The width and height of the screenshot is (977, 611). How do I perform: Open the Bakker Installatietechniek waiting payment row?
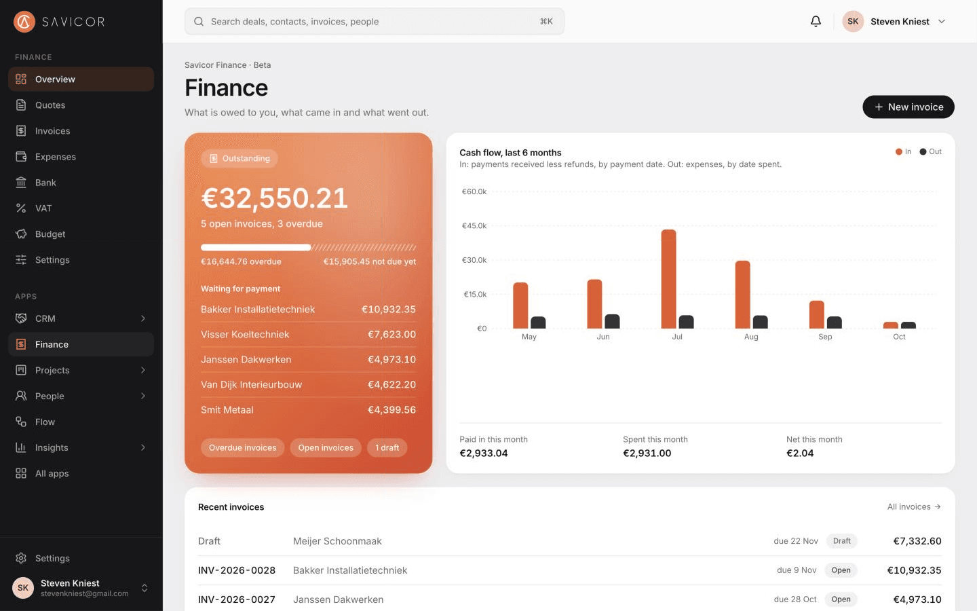point(308,310)
